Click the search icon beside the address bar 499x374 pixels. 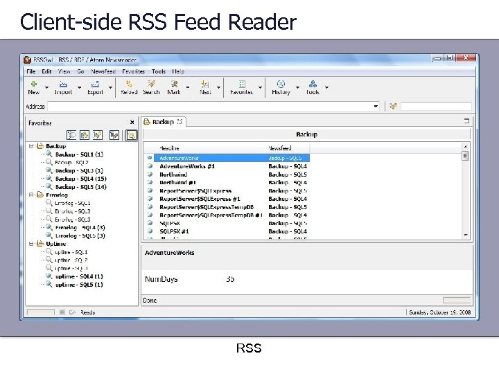394,106
